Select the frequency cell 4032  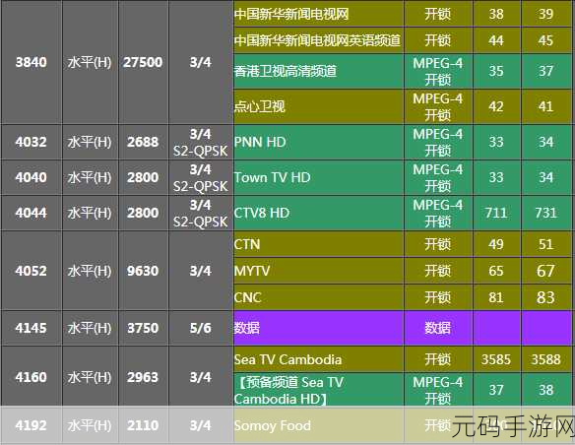coord(32,142)
